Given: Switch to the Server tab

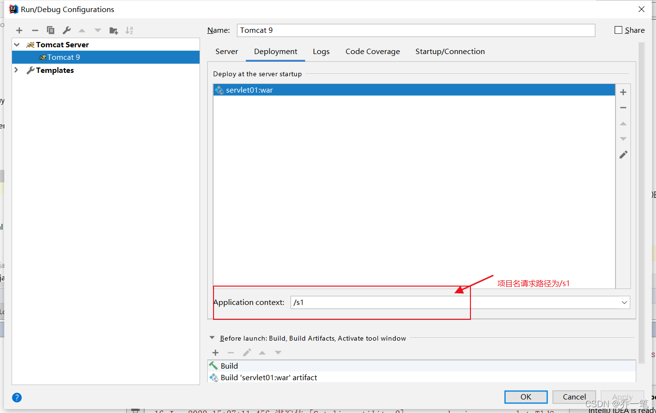Looking at the screenshot, I should click(227, 52).
